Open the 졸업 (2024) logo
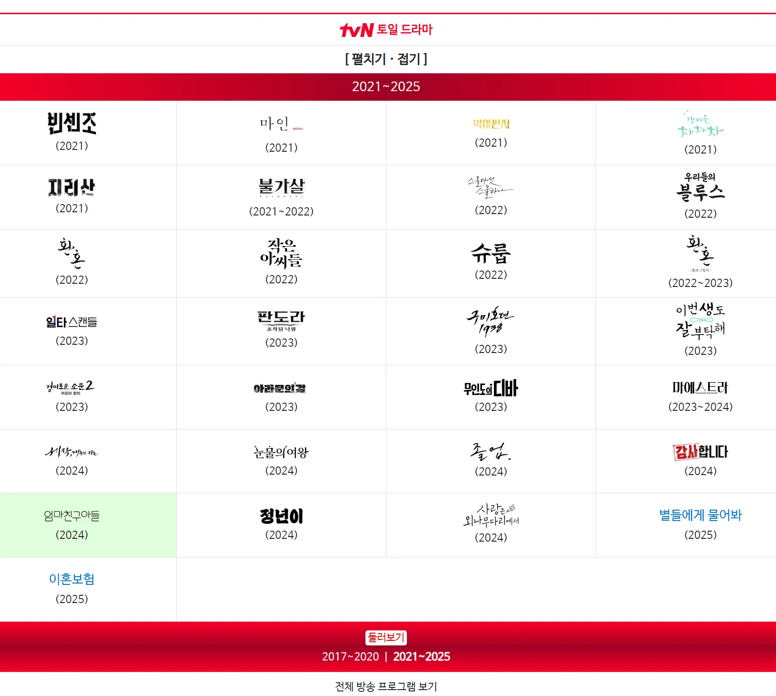This screenshot has height=696, width=776. click(x=491, y=451)
